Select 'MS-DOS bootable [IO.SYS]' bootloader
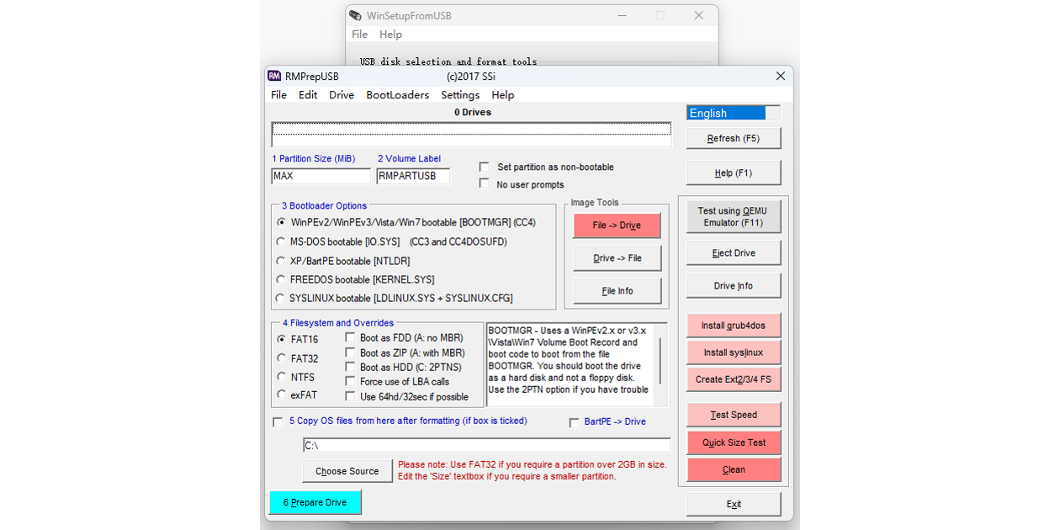1060x530 pixels. pos(279,244)
